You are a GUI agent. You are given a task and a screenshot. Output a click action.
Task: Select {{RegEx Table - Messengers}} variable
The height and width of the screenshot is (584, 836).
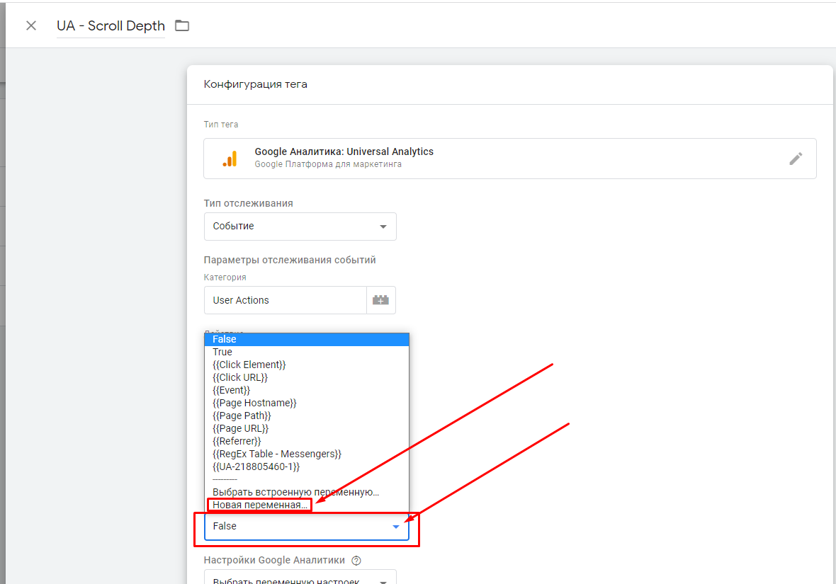(276, 454)
